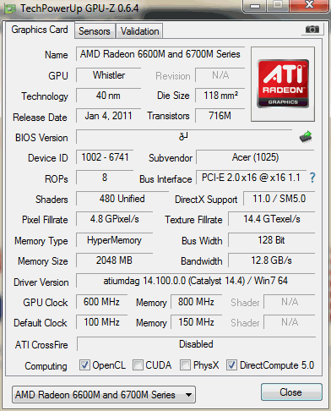Click the GPU Clock 600 MHz field

[101, 302]
